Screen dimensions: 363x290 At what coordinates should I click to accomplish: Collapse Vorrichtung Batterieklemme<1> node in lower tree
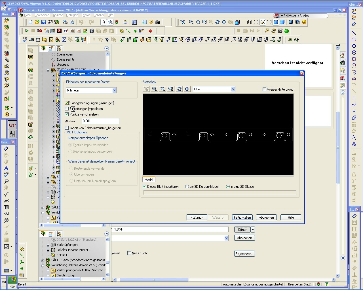pos(43,265)
